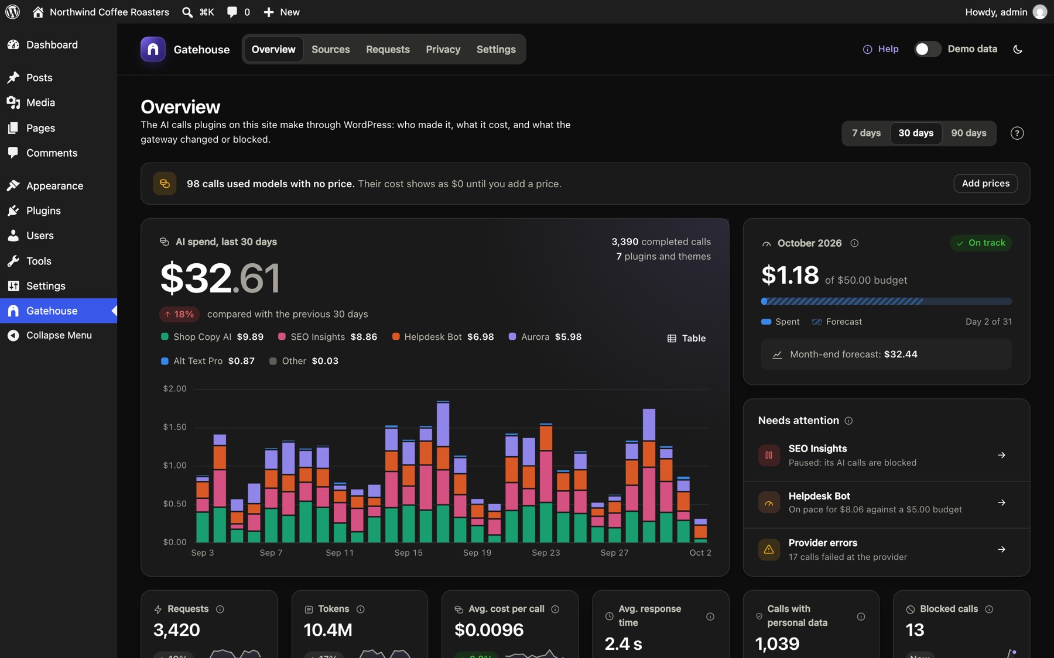Click the SEO Insights pink legend swatch
The width and height of the screenshot is (1054, 658).
282,337
